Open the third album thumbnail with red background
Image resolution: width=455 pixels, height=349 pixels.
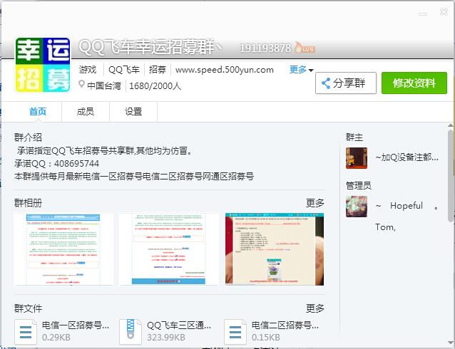(x=275, y=249)
